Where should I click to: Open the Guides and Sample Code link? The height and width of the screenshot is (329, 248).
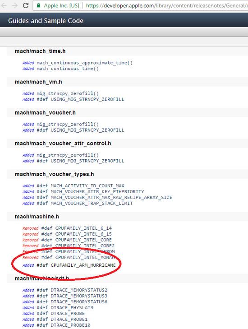pyautogui.click(x=46, y=21)
